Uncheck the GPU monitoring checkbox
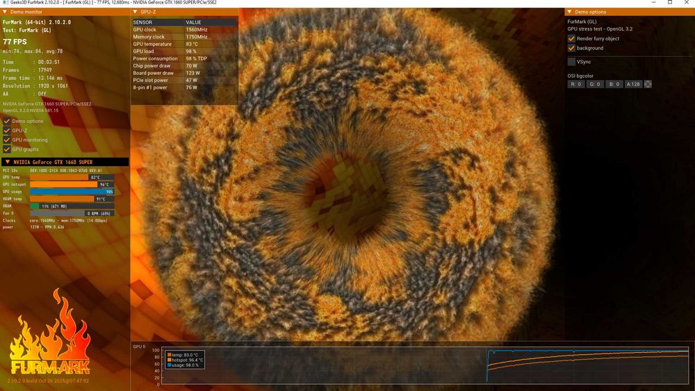The image size is (695, 391). (7, 140)
